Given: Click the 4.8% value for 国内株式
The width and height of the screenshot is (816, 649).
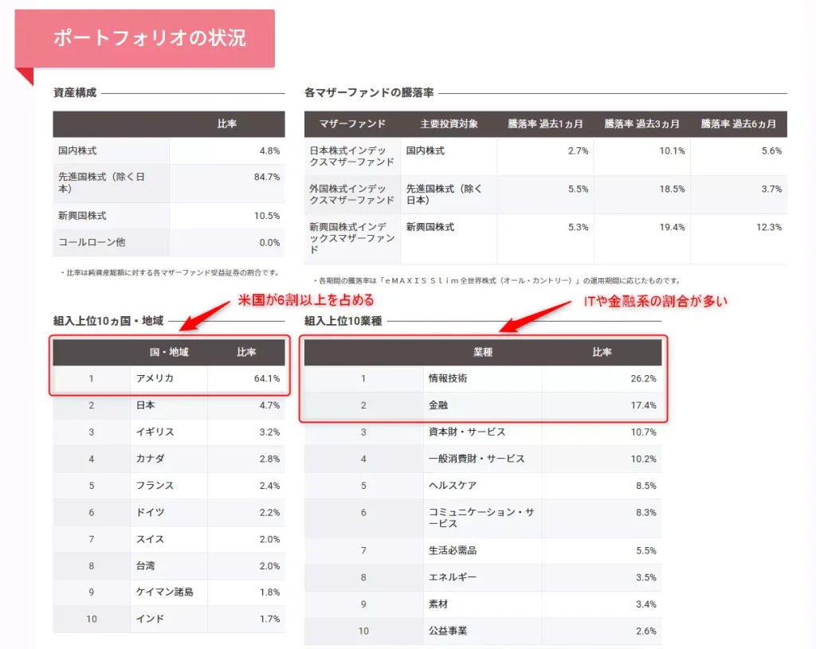Looking at the screenshot, I should (269, 151).
